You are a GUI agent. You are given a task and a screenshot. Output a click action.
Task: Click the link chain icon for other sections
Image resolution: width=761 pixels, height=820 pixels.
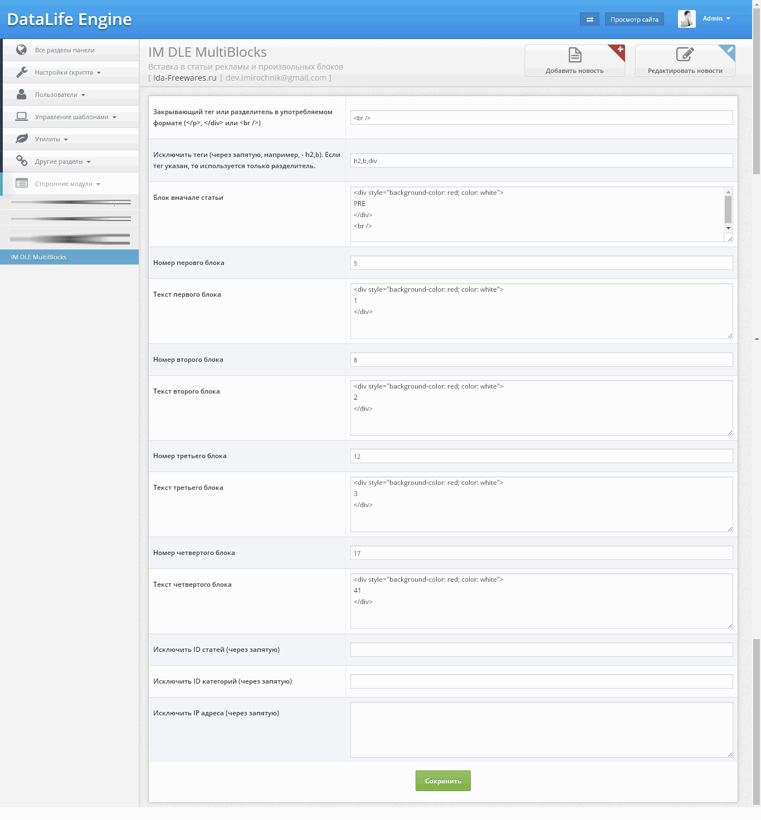22,161
